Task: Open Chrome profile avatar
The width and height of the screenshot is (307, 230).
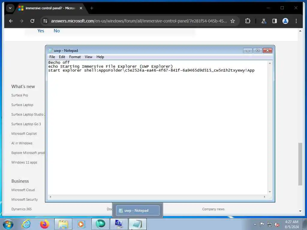Action: pos(285,21)
